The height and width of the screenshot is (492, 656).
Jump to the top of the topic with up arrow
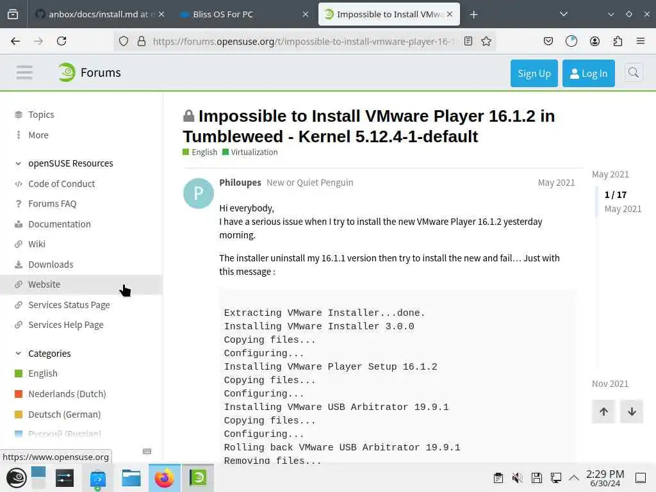[603, 412]
